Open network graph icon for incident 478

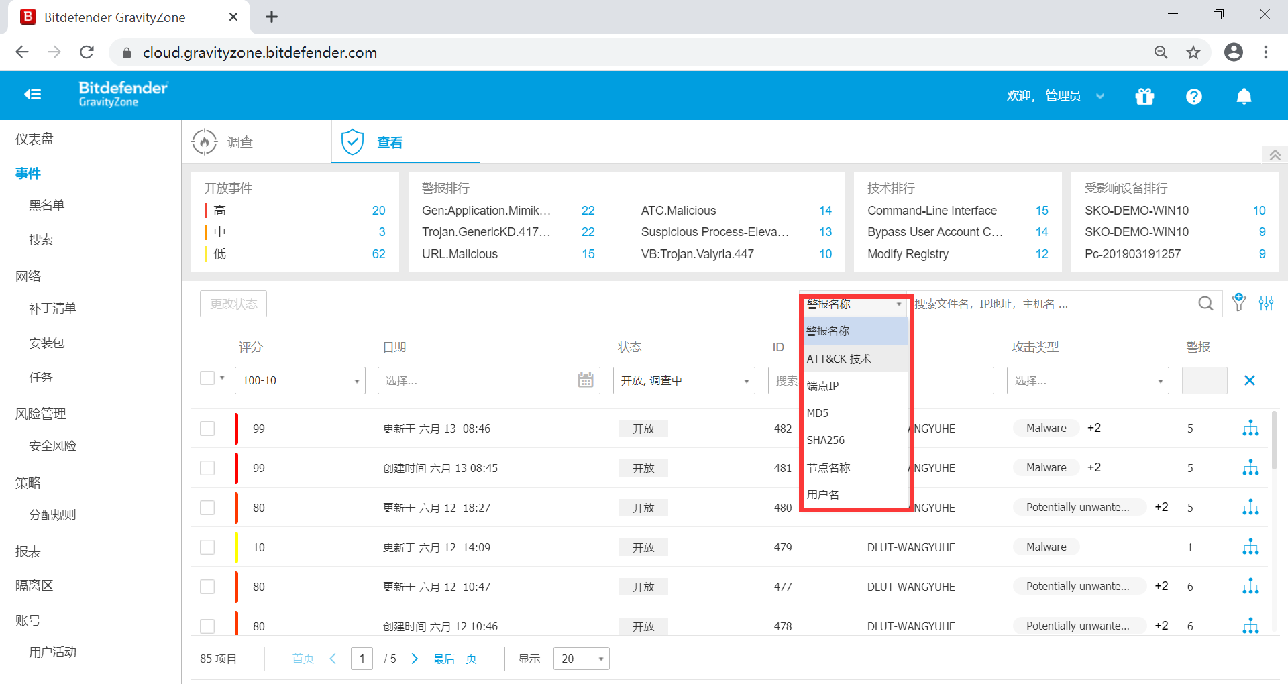click(1250, 626)
